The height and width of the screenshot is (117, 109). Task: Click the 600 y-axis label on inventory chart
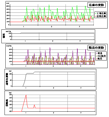8,6
